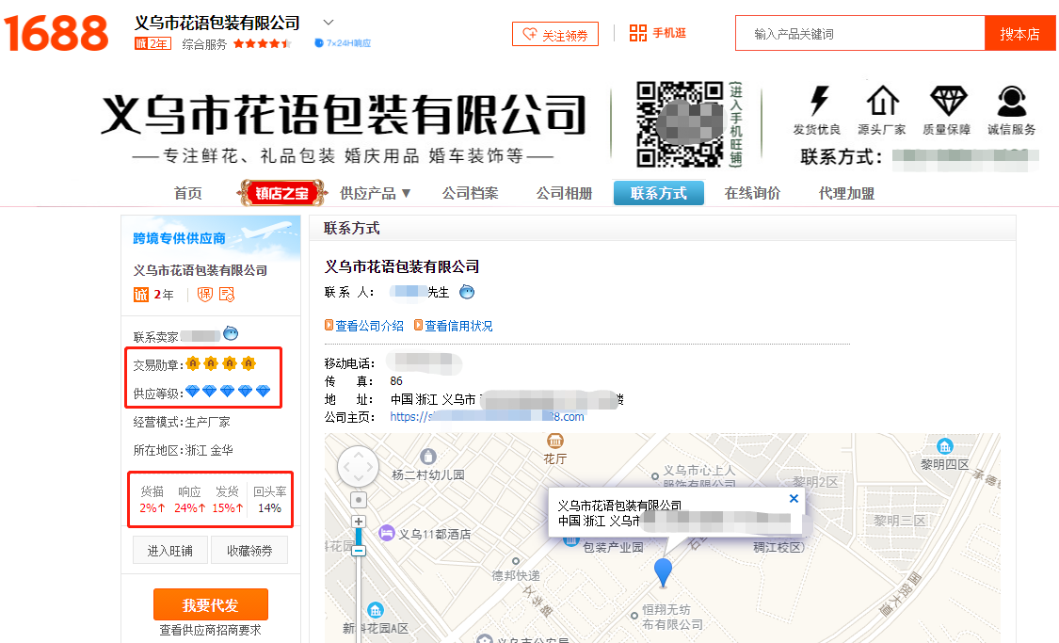
Task: Click the Wangwang chat icon beside 联系卖家
Action: pos(231,333)
